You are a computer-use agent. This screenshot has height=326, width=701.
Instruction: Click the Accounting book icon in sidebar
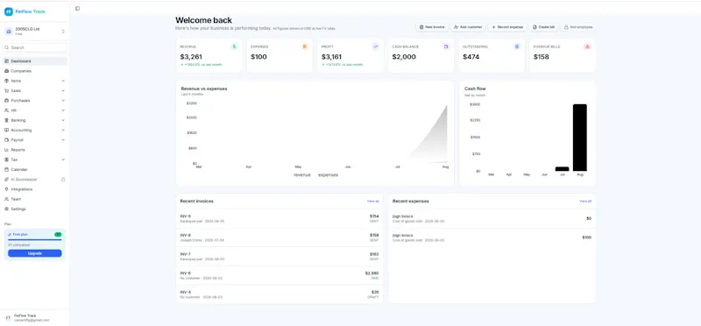(6, 130)
